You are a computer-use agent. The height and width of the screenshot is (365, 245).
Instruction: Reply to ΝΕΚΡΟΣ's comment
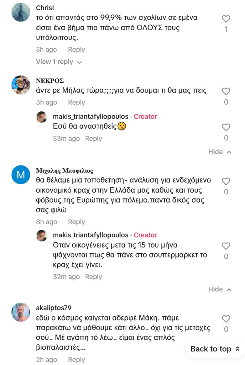76,103
